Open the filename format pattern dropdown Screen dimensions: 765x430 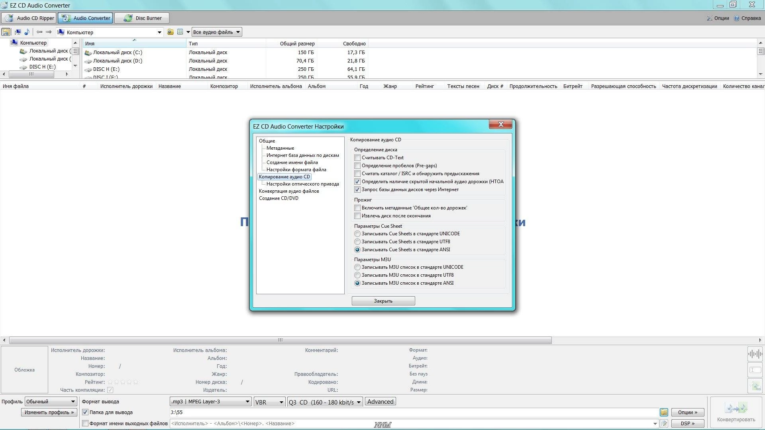point(655,423)
